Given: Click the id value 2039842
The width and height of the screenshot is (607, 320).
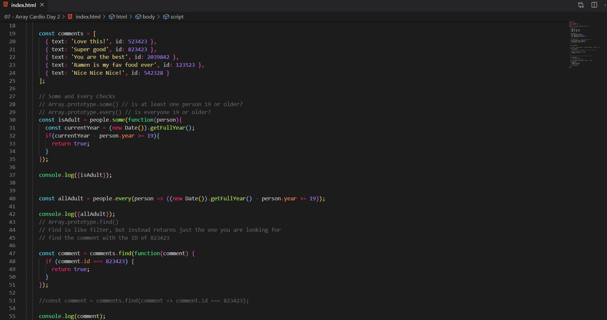Looking at the screenshot, I should tap(158, 57).
